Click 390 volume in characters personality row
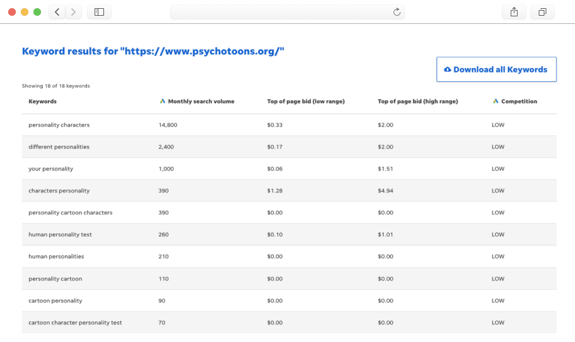The width and height of the screenshot is (575, 342). [163, 191]
